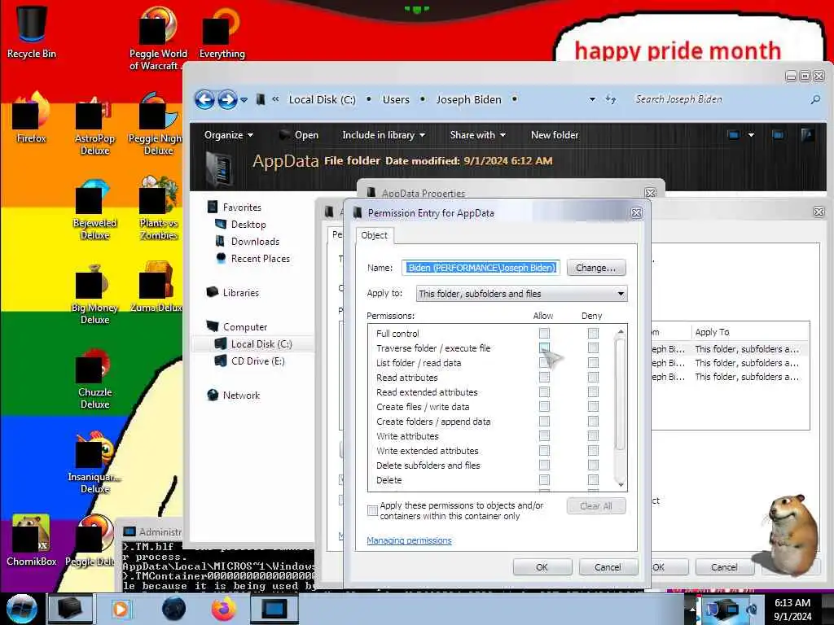
Task: Check Deny for Full control
Action: 593,333
